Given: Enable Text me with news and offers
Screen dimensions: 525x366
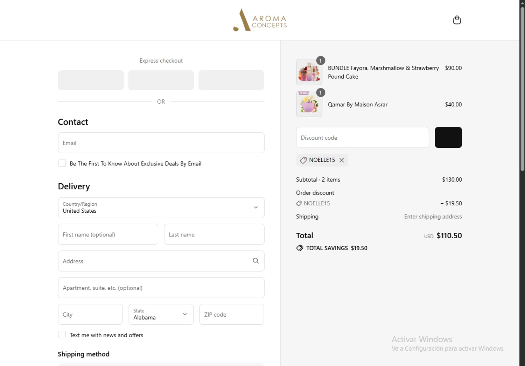Looking at the screenshot, I should tap(62, 335).
